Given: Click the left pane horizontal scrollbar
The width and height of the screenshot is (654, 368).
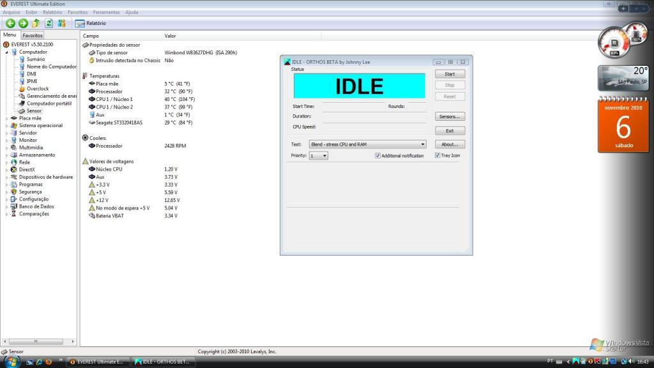Looking at the screenshot, I should tap(38, 341).
